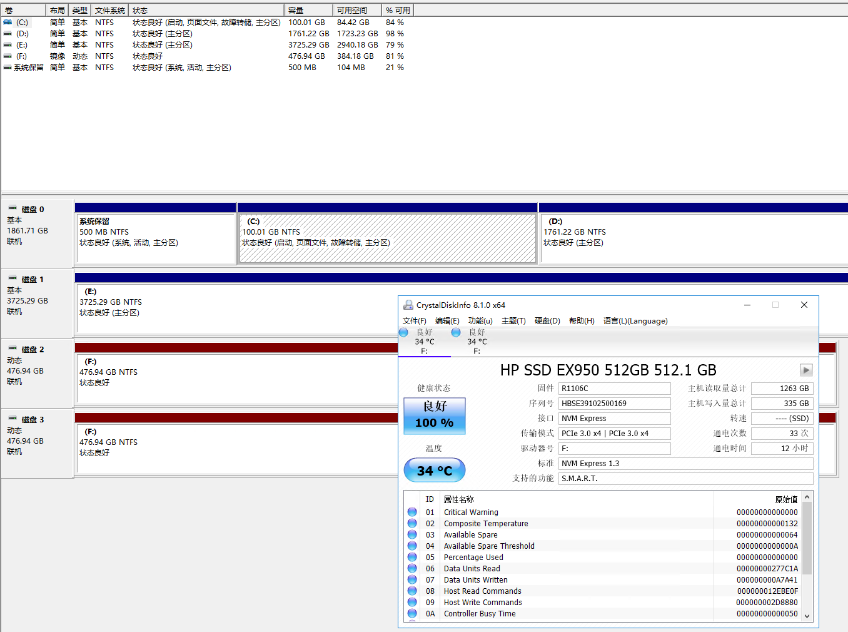Screen dimensions: 848x632
Task: Click blue status dot for Data Units Read
Action: point(412,568)
